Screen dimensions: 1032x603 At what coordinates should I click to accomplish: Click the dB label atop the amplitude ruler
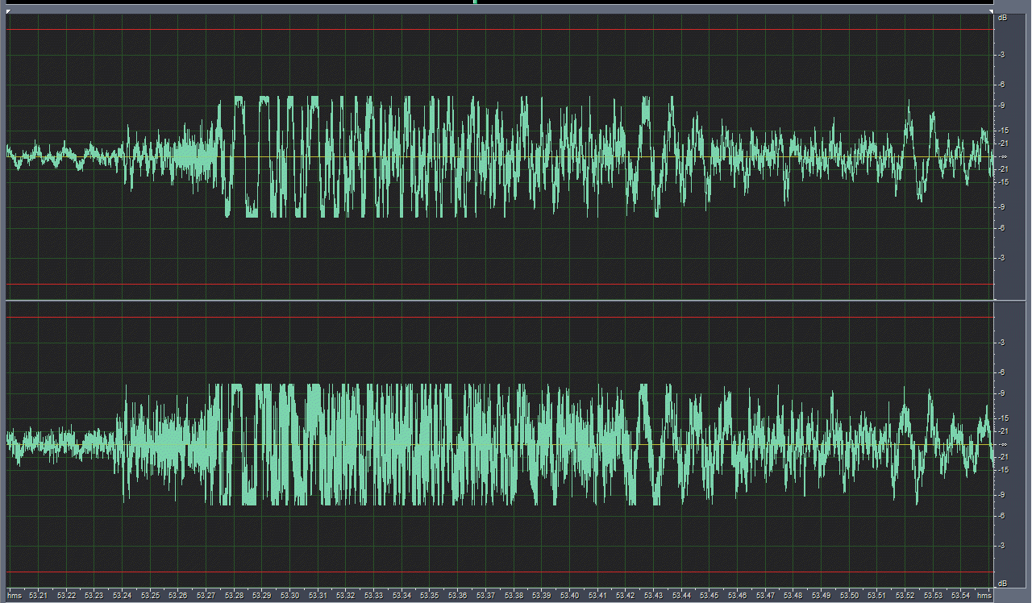click(1002, 18)
